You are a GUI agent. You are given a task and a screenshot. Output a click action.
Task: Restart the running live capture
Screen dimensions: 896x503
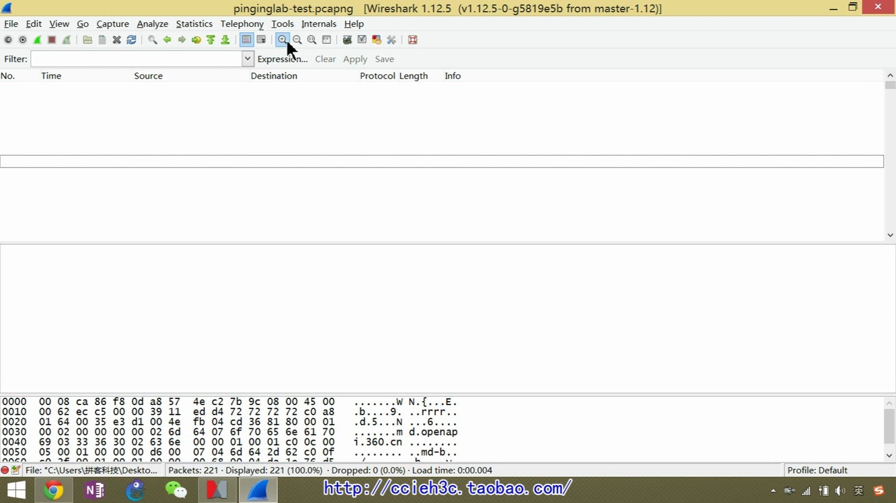point(66,40)
